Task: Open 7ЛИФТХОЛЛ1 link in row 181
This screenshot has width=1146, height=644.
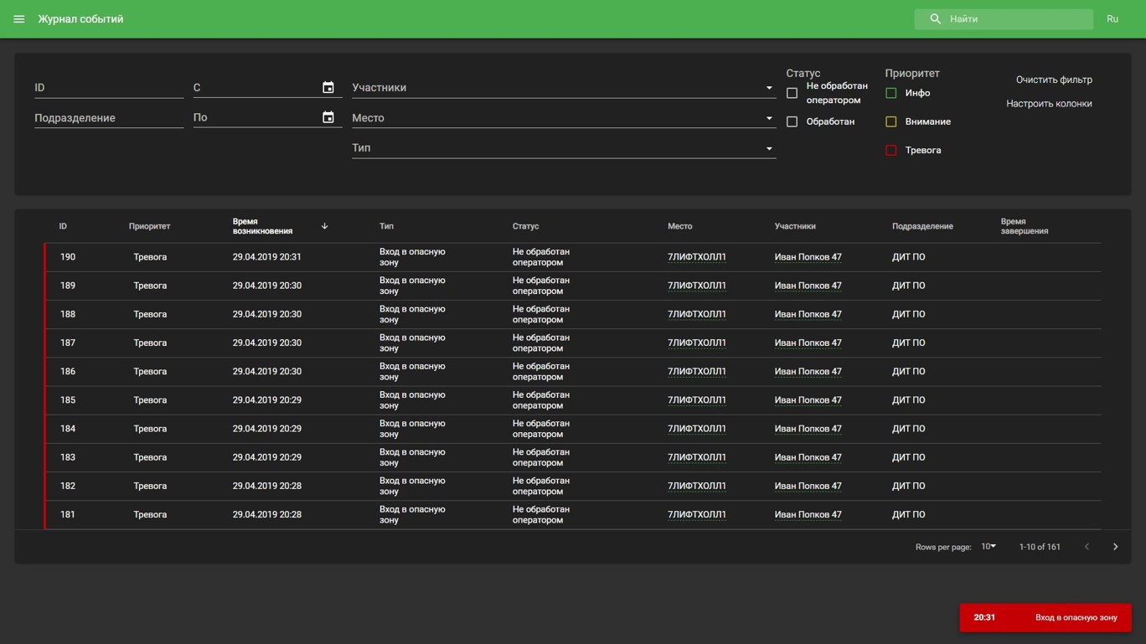Action: pos(697,514)
